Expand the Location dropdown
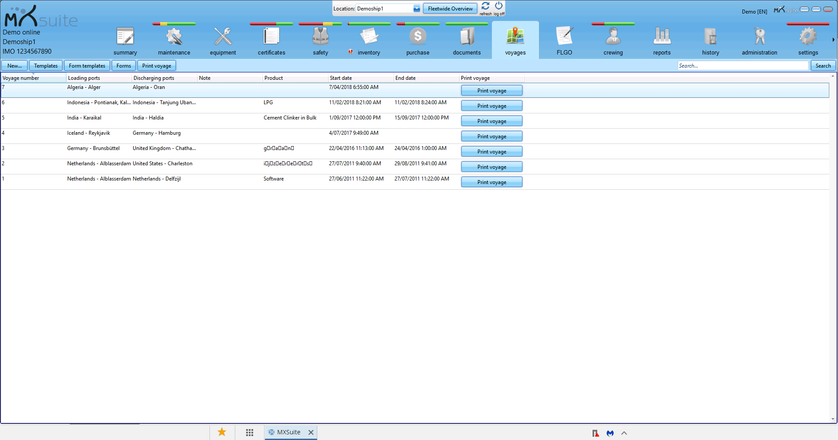This screenshot has width=838, height=440. (416, 9)
